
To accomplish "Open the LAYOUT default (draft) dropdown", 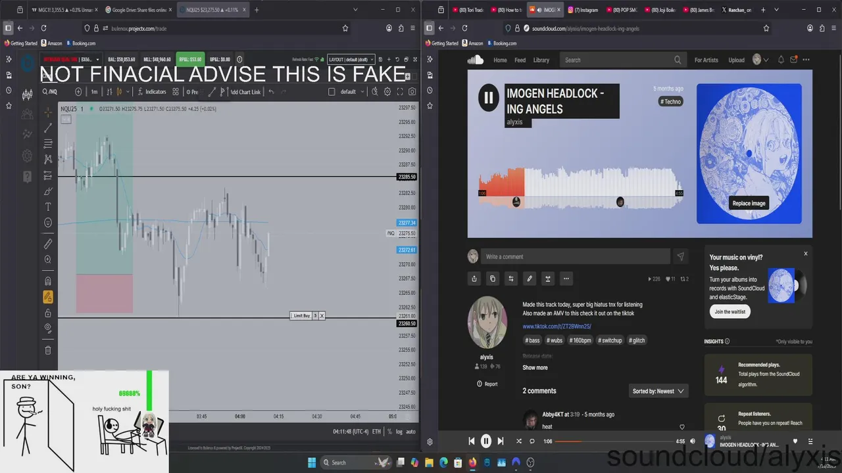I will (351, 60).
